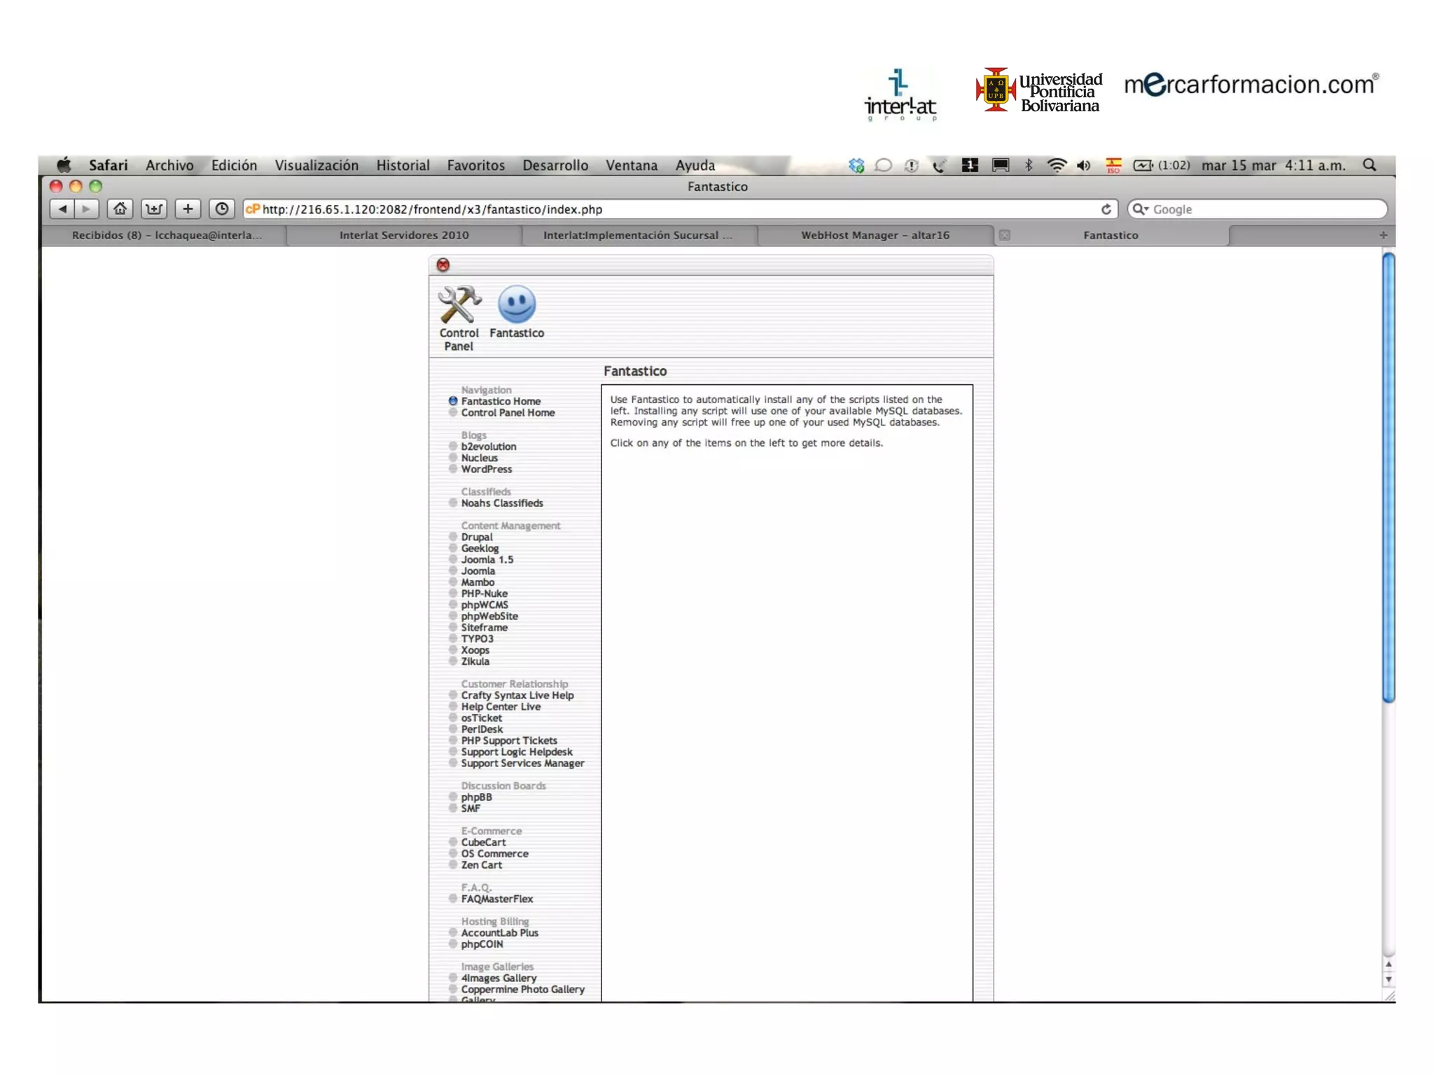Open the history clock toolbar icon
Screen dimensions: 1434x1075
(x=222, y=209)
